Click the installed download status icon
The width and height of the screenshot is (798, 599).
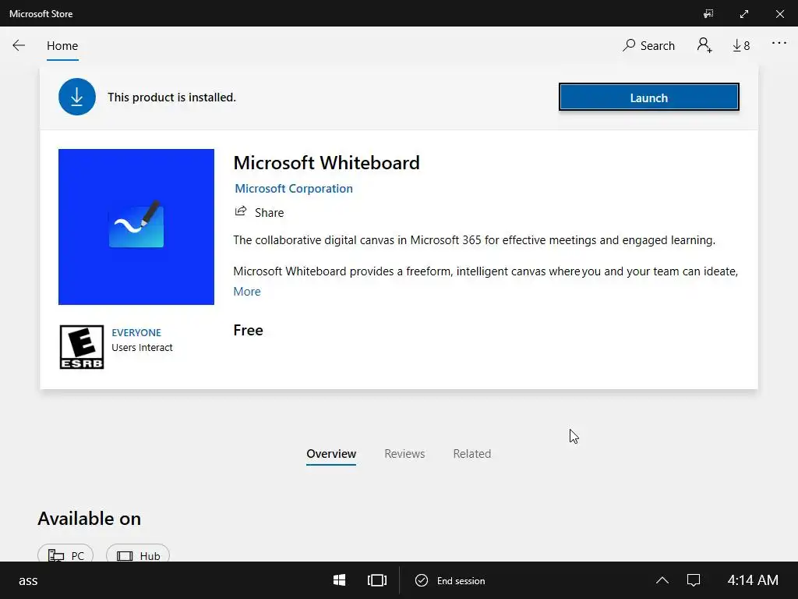pos(77,97)
